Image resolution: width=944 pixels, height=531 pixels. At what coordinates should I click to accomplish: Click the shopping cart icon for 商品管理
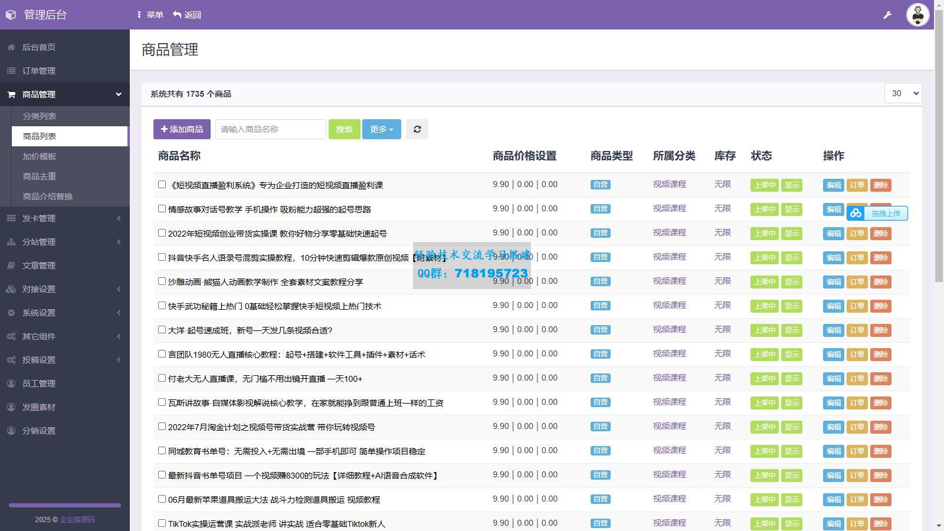click(11, 94)
